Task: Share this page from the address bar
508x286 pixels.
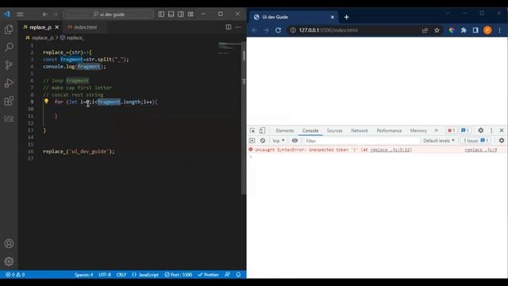Action: (425, 30)
